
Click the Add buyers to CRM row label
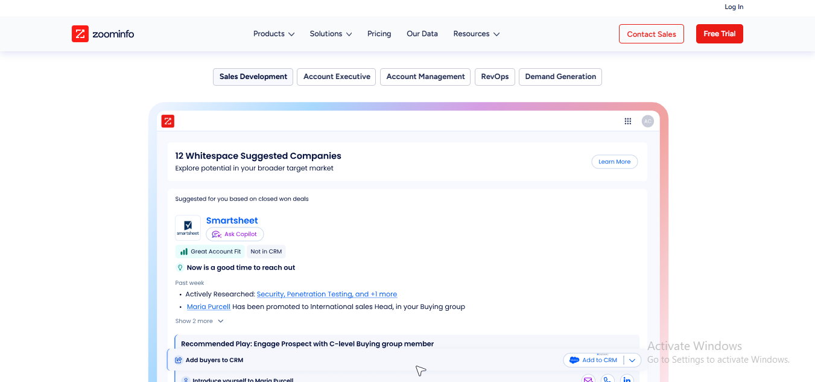click(214, 360)
